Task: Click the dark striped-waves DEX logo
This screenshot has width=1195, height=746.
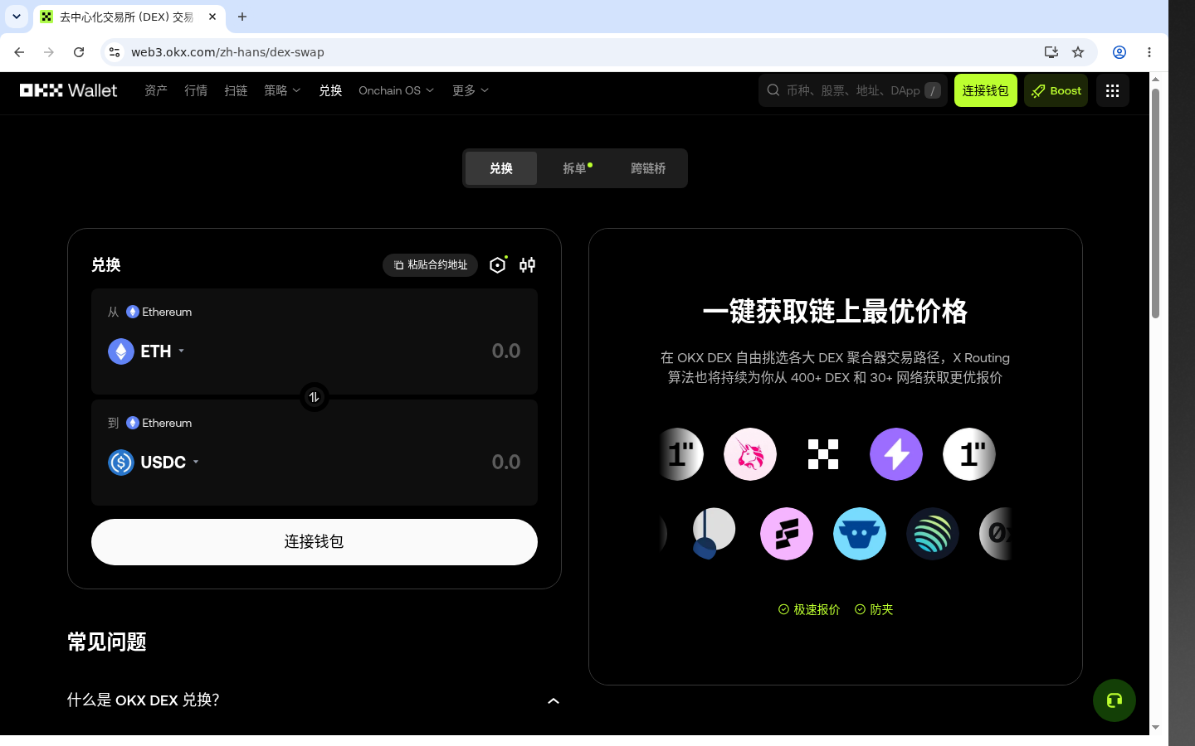Action: [x=933, y=534]
